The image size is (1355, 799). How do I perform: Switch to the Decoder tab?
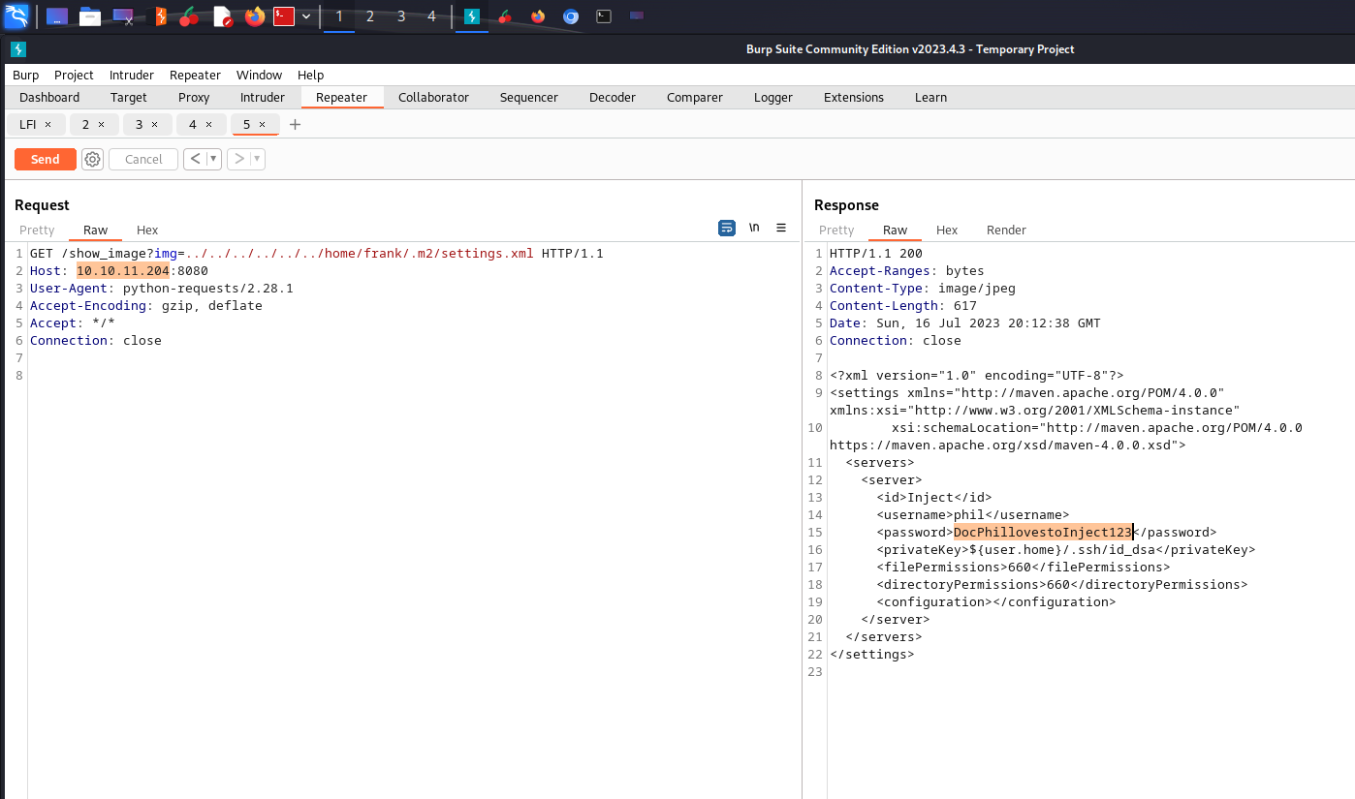tap(613, 97)
